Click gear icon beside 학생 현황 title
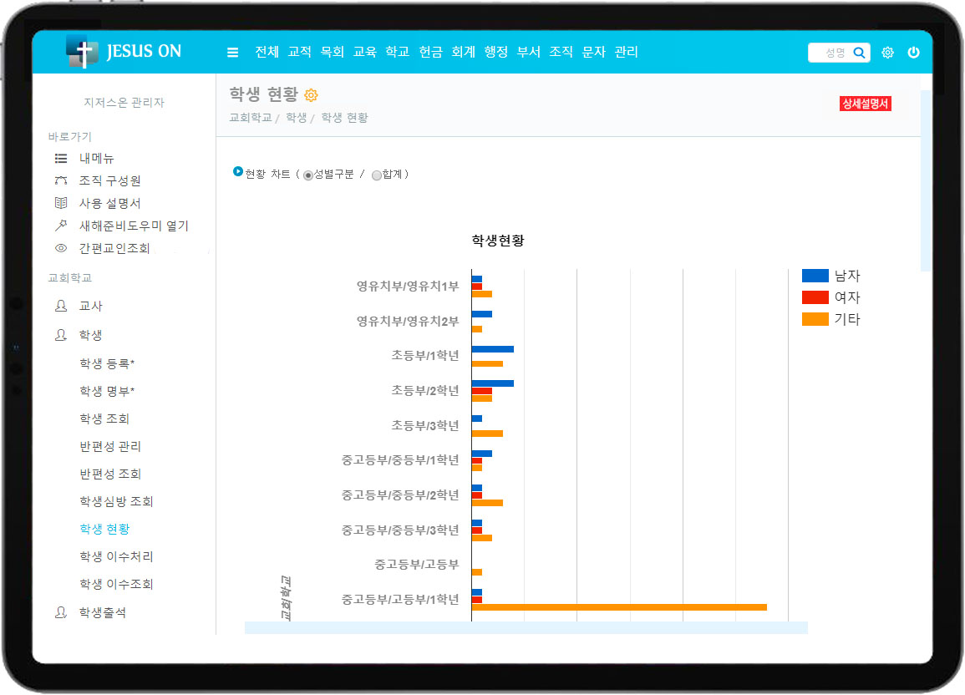This screenshot has height=695, width=965. 311,95
